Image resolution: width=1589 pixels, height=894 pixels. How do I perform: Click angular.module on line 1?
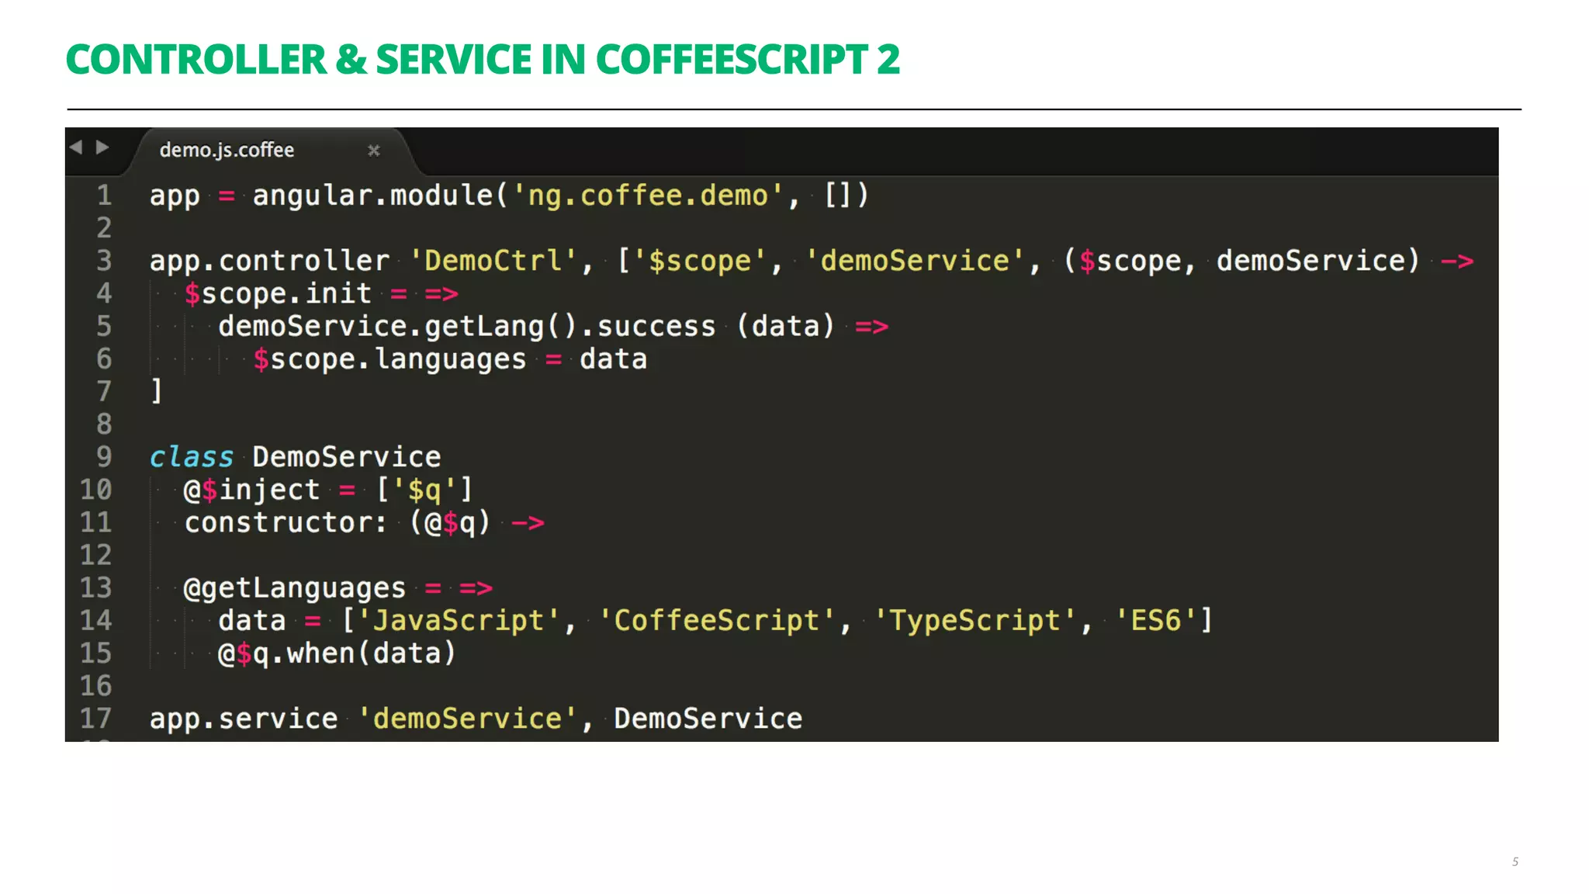(372, 196)
